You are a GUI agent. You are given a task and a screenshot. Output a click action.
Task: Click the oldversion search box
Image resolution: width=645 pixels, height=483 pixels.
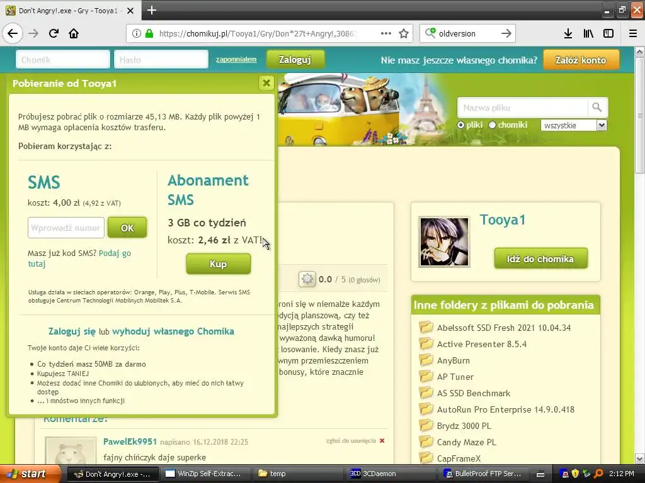(467, 33)
